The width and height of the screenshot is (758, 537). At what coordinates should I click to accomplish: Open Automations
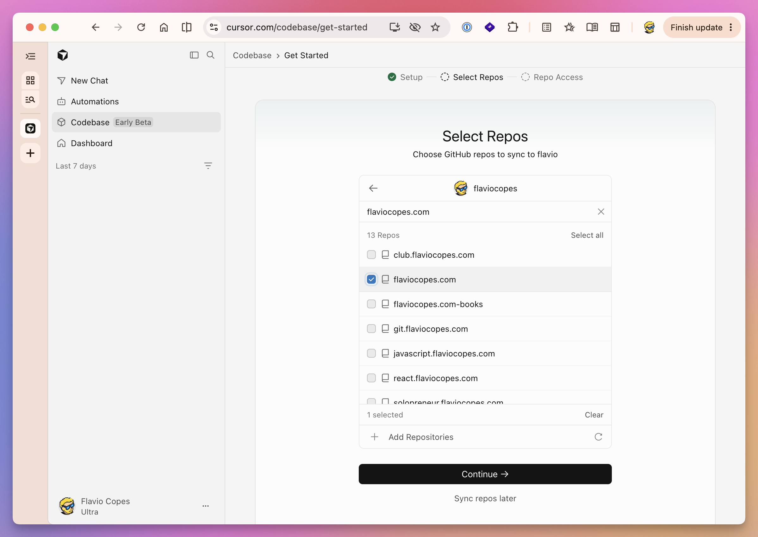[x=136, y=102]
